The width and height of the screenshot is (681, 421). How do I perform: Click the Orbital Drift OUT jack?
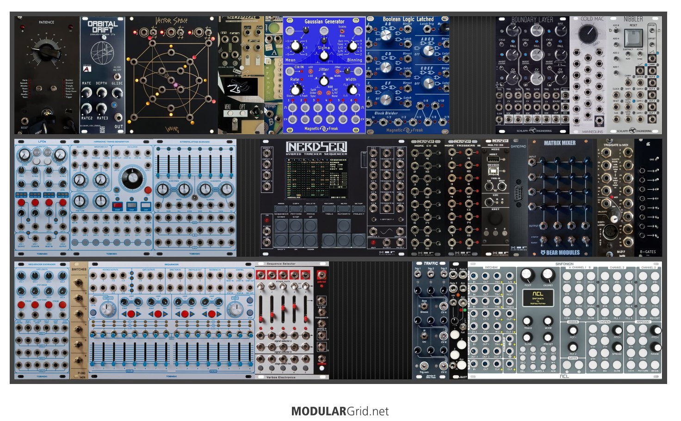point(118,117)
